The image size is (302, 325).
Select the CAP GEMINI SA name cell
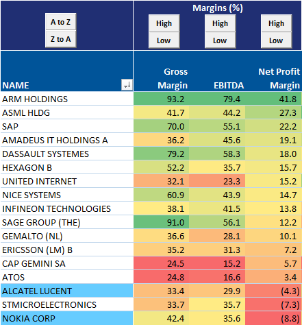point(67,263)
